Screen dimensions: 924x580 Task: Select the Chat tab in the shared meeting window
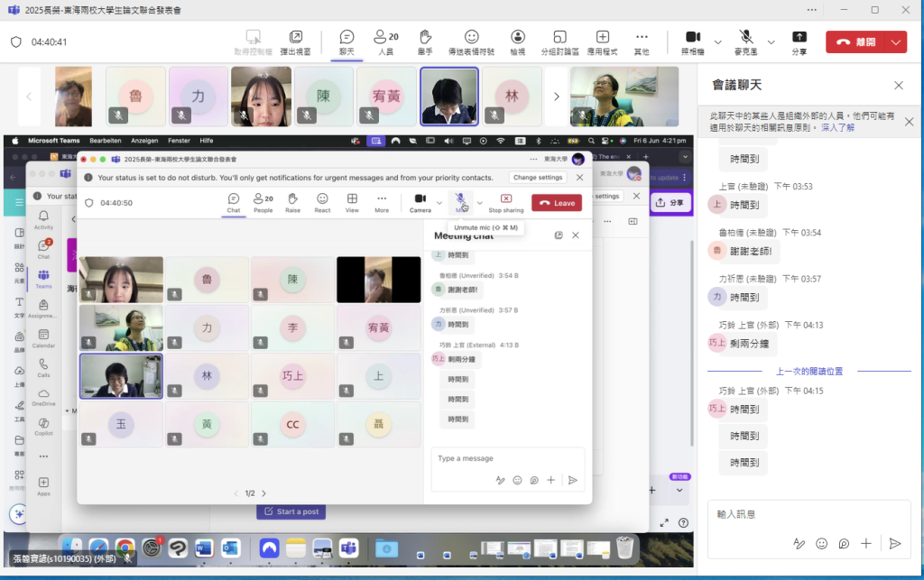[234, 203]
